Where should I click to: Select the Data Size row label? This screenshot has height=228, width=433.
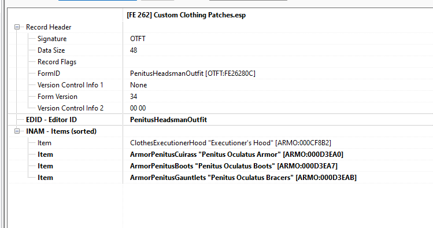[51, 50]
